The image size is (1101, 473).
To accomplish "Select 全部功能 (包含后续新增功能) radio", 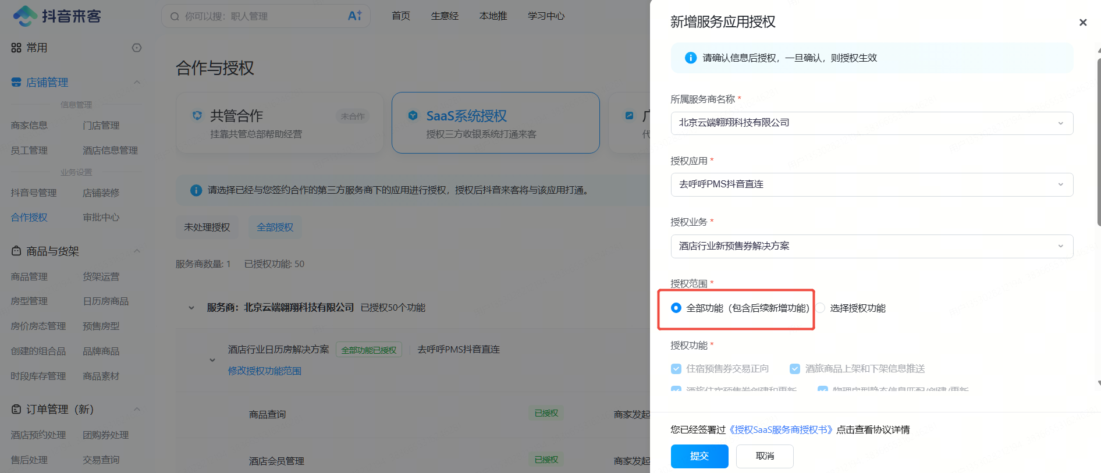I will click(676, 308).
